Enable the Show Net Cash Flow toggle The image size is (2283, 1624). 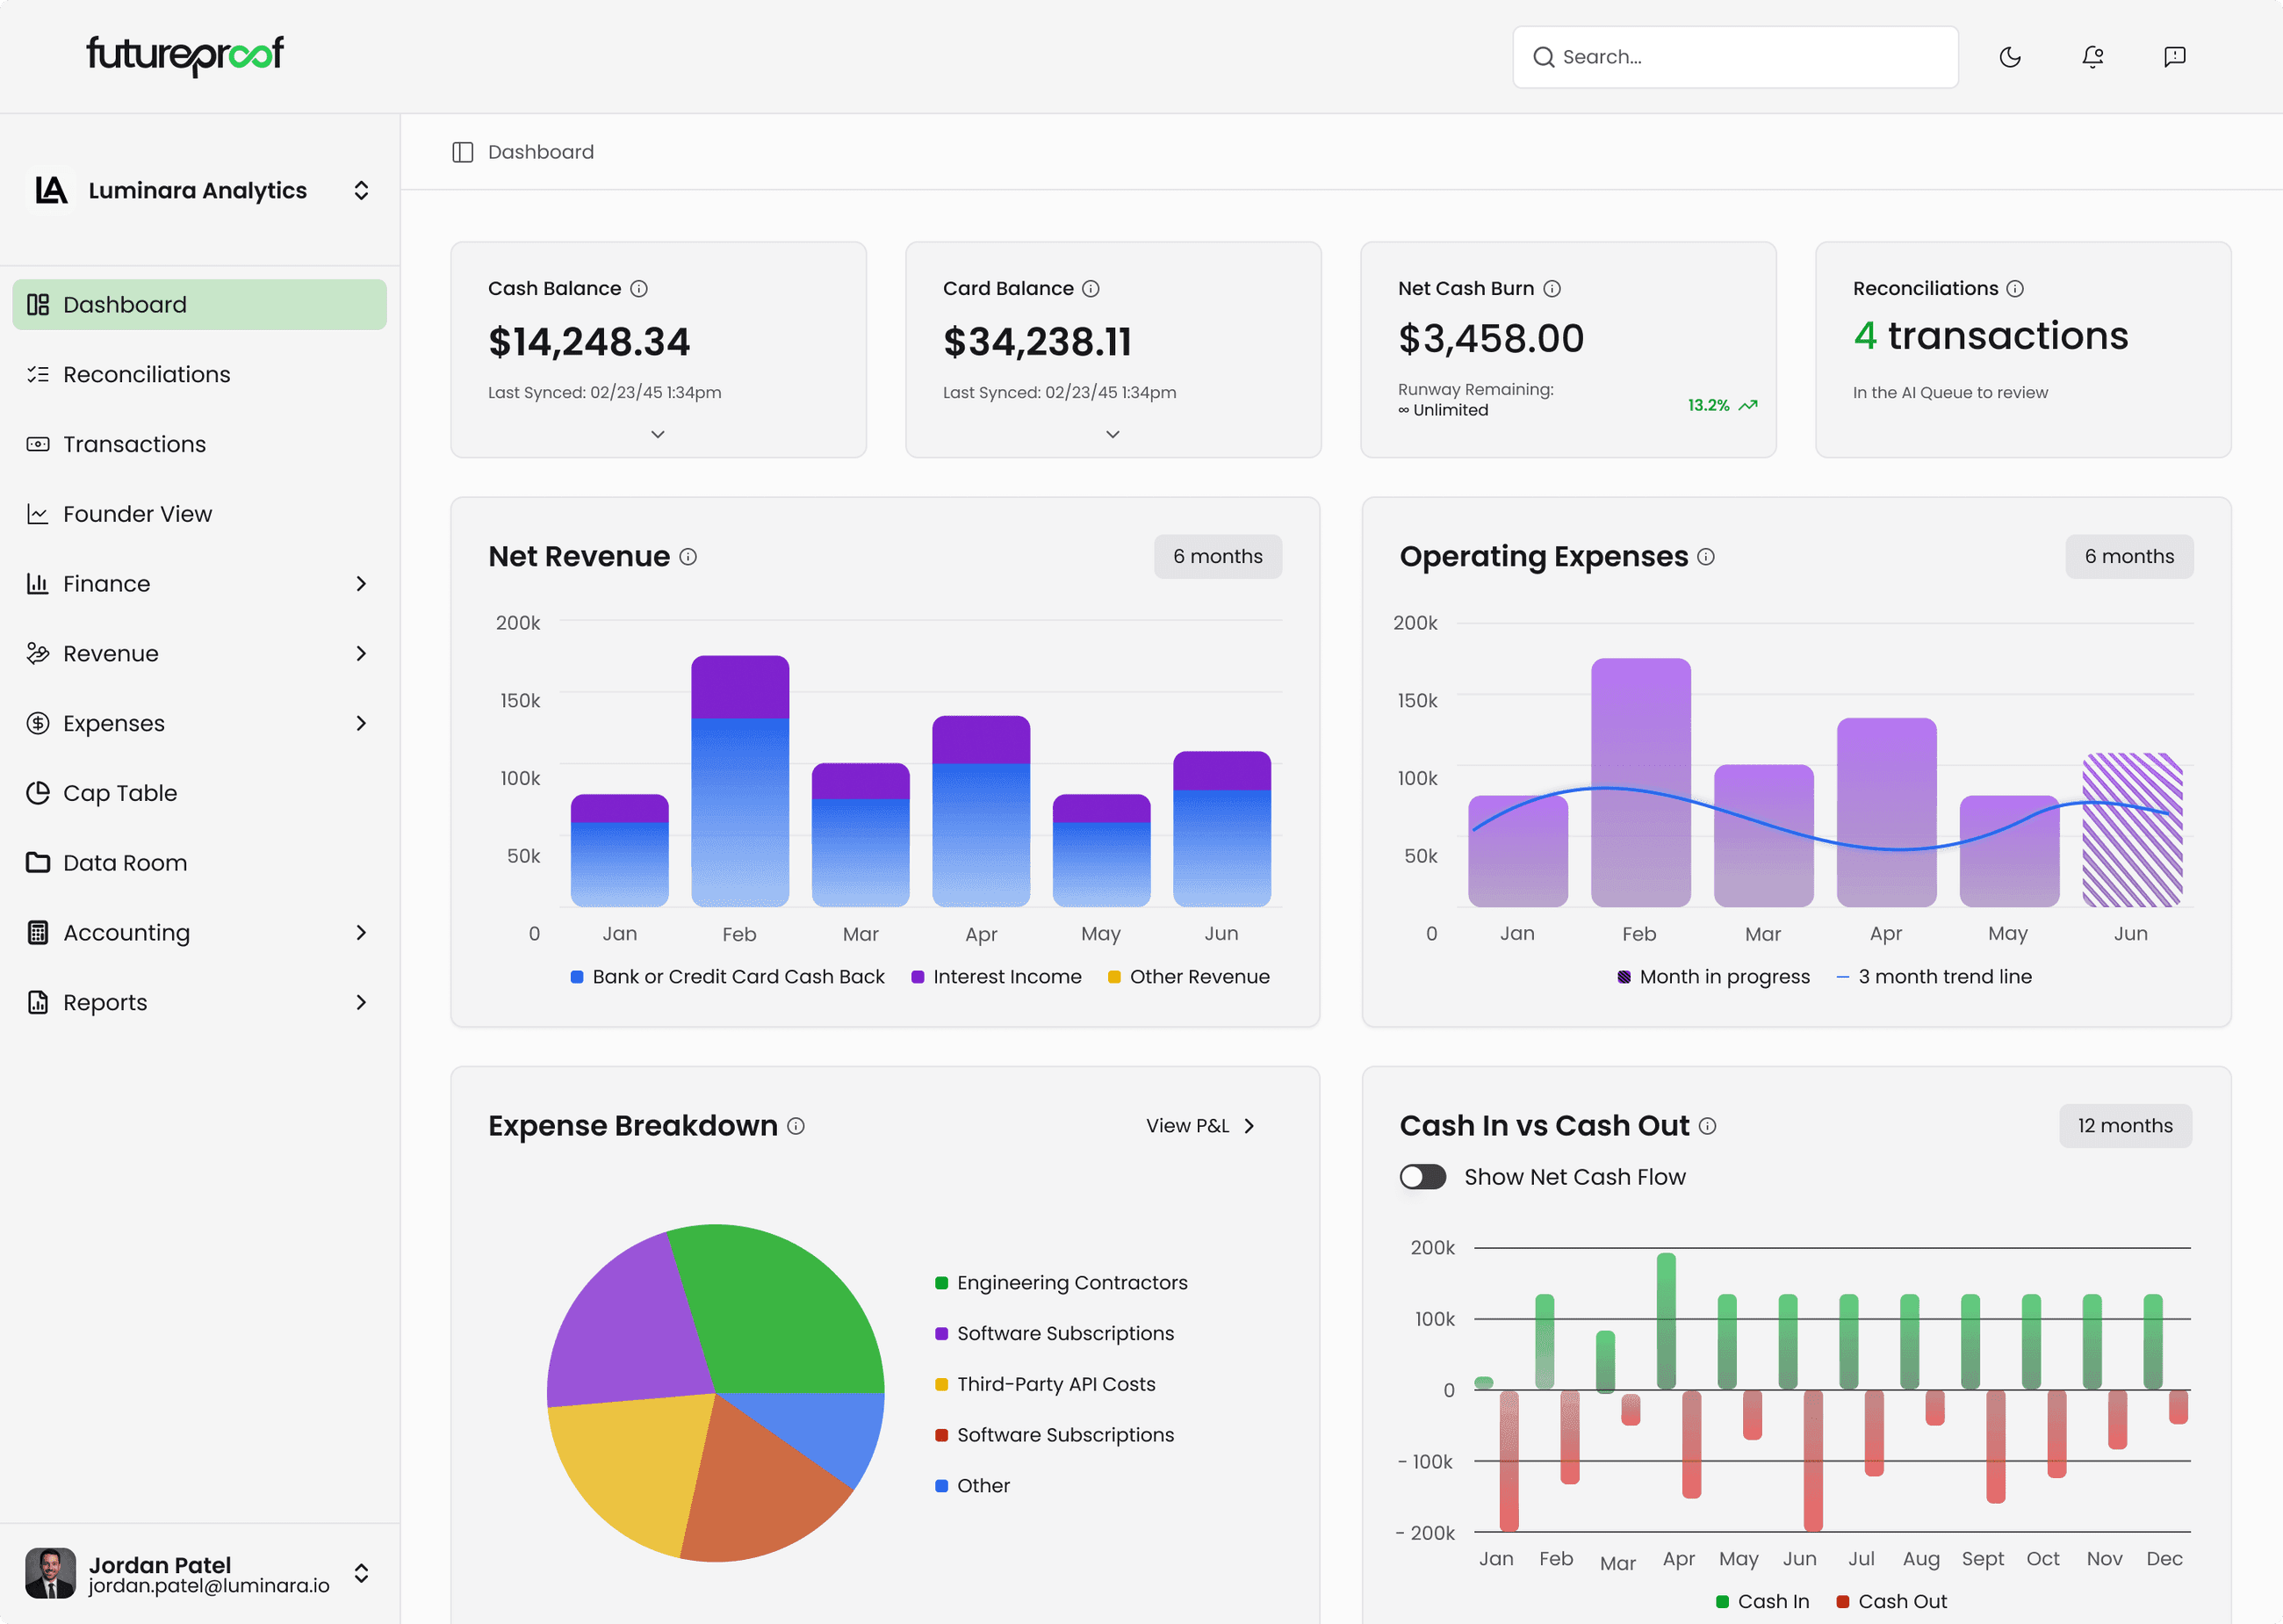coord(1423,1176)
